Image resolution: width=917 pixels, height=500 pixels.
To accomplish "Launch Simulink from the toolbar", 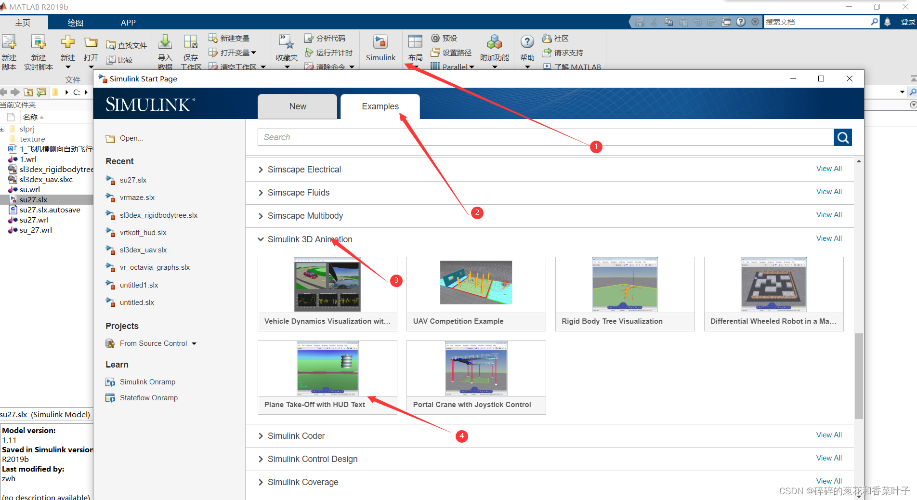I will click(380, 47).
